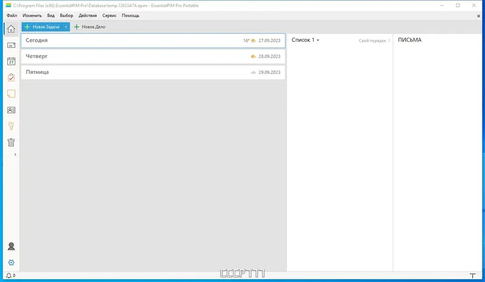Open the Contacts module icon

[11, 110]
